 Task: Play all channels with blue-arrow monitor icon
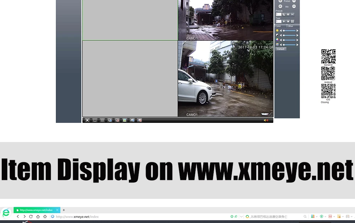point(110,120)
